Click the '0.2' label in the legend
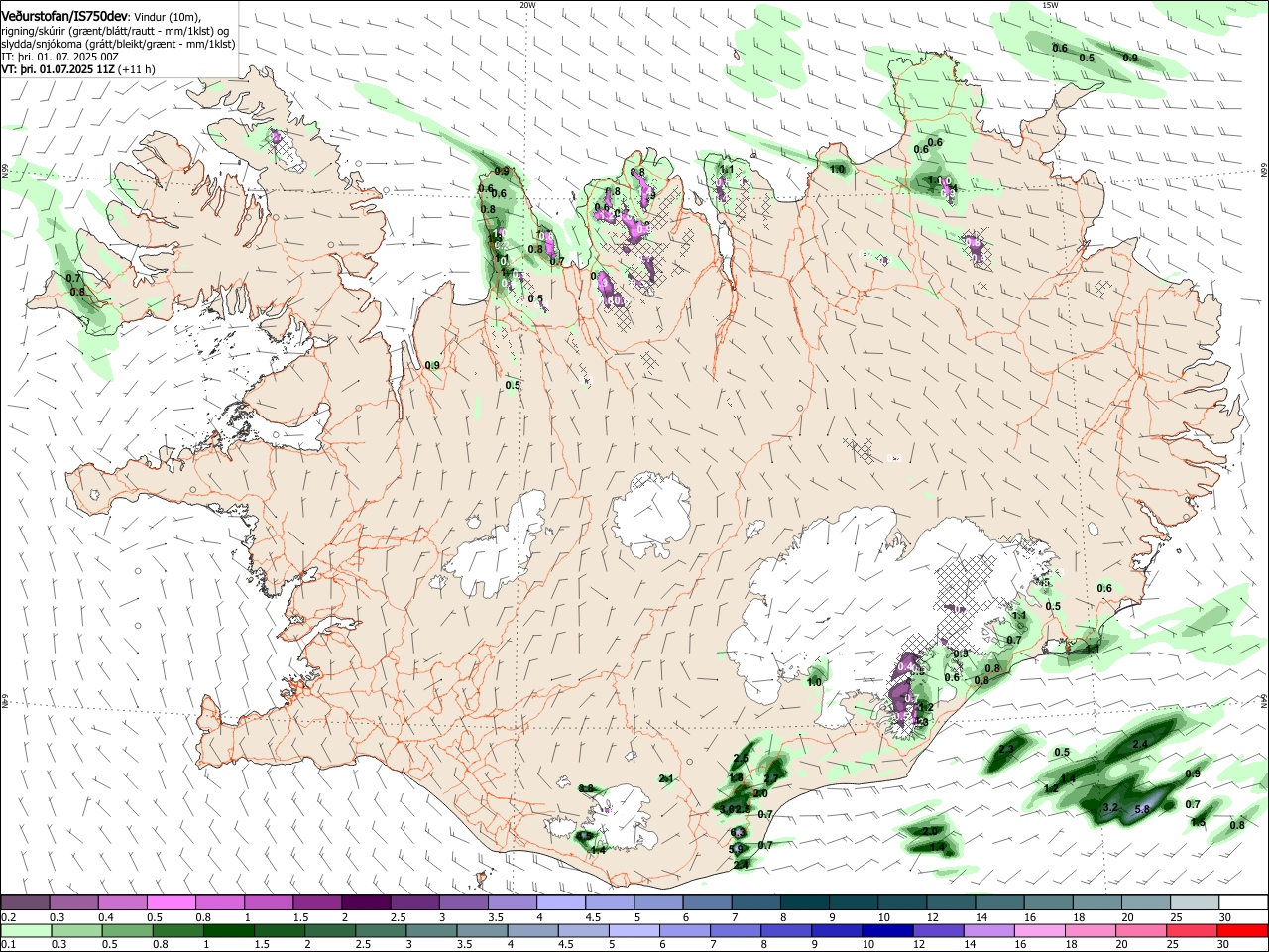This screenshot has height=952, width=1269. [8, 917]
